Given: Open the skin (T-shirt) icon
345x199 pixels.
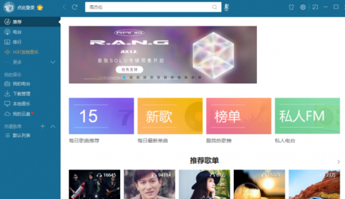Looking at the screenshot, I should point(291,7).
